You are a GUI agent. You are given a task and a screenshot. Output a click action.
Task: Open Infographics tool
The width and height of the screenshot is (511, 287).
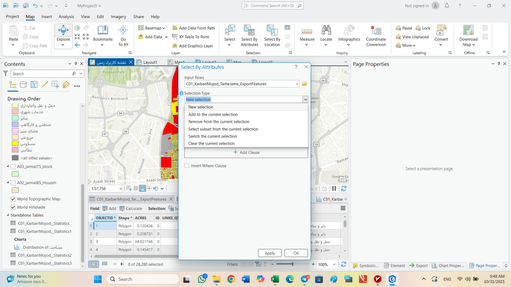(349, 36)
